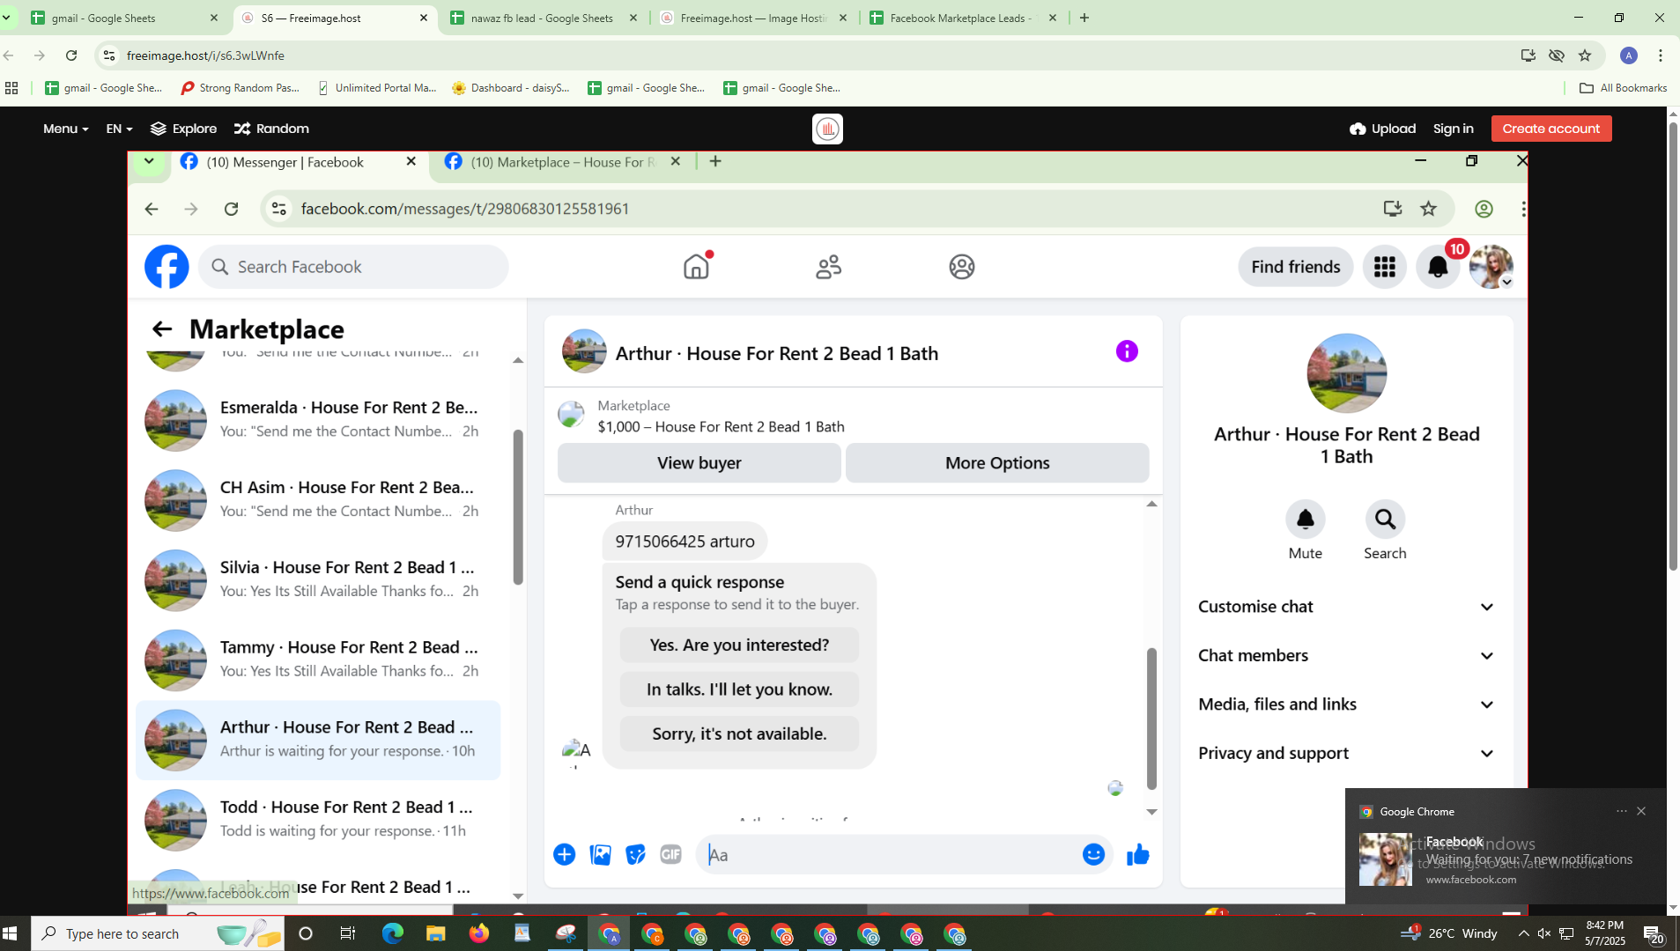Click the Freeimage.host center logo
This screenshot has width=1680, height=951.
[x=827, y=129]
